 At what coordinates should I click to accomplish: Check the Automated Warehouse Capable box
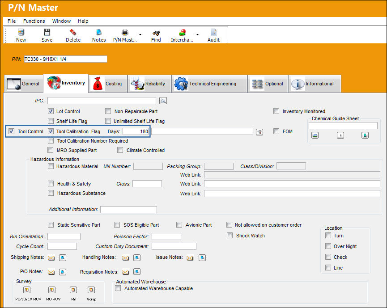coord(118,288)
